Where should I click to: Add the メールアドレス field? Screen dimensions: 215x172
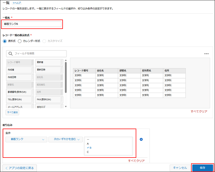click(x=20, y=107)
